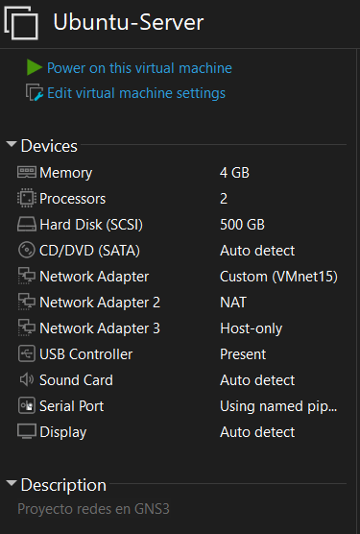Select the Hard Disk (SCSI) label
Image resolution: width=360 pixels, height=534 pixels.
tap(91, 225)
